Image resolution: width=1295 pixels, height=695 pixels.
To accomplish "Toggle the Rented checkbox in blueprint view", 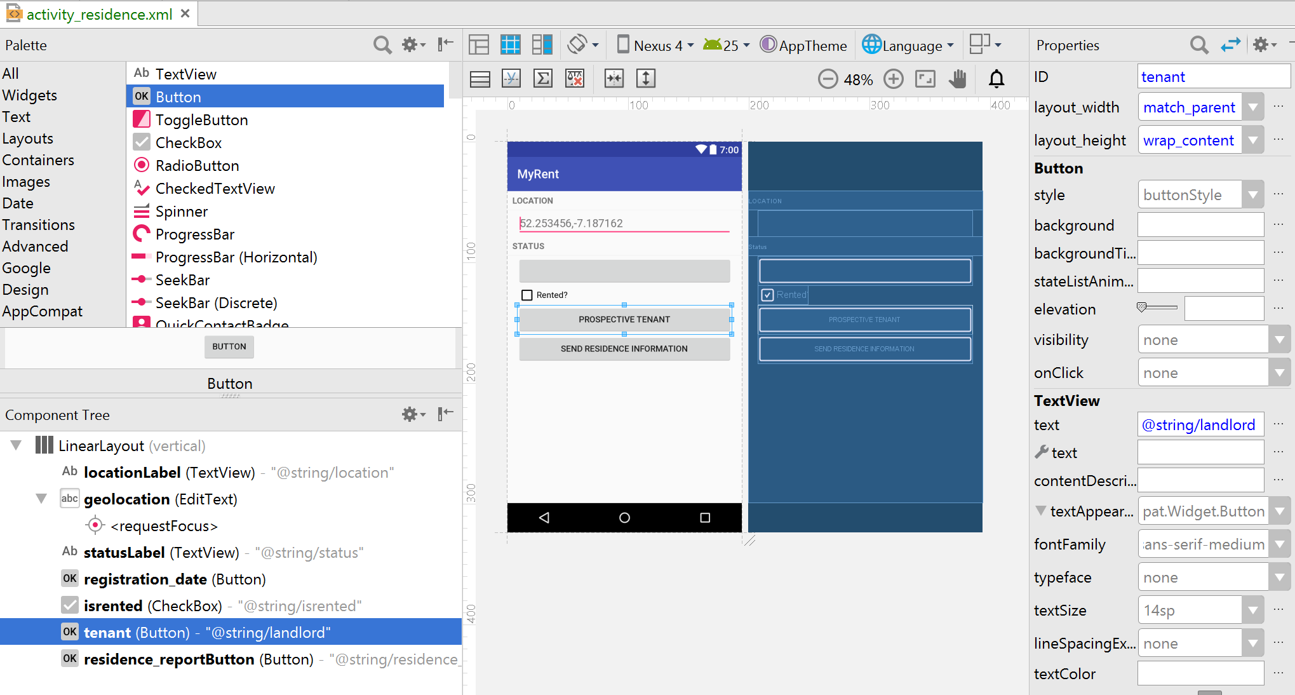I will (768, 295).
